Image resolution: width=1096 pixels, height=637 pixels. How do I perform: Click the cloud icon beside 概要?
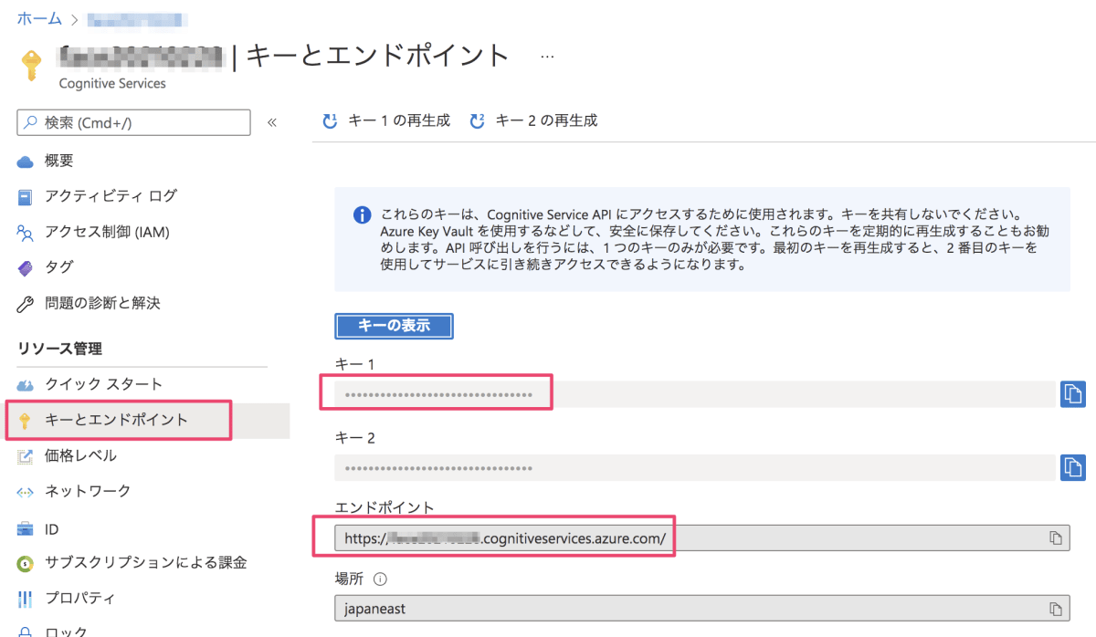[26, 162]
